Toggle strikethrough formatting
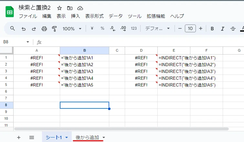The image size is (244, 142). tap(233, 29)
